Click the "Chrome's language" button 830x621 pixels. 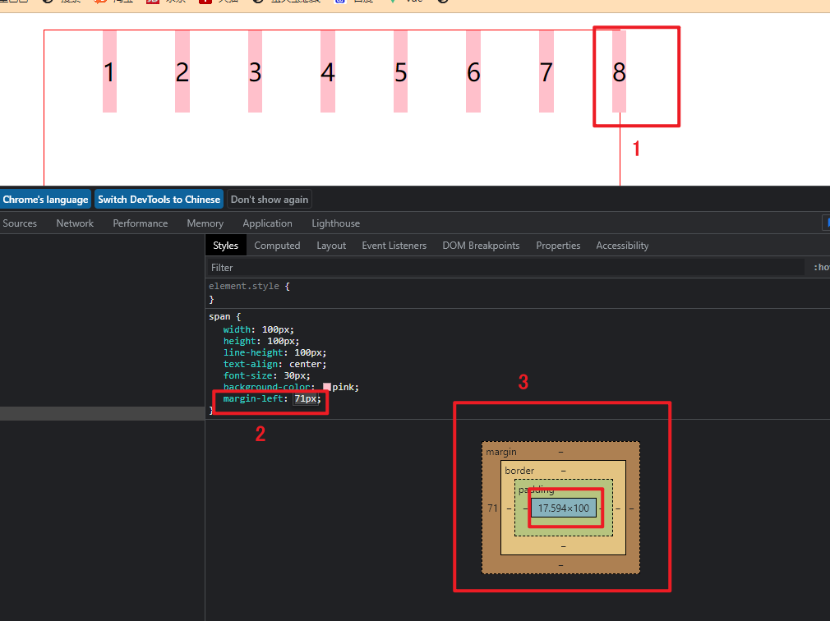(45, 200)
